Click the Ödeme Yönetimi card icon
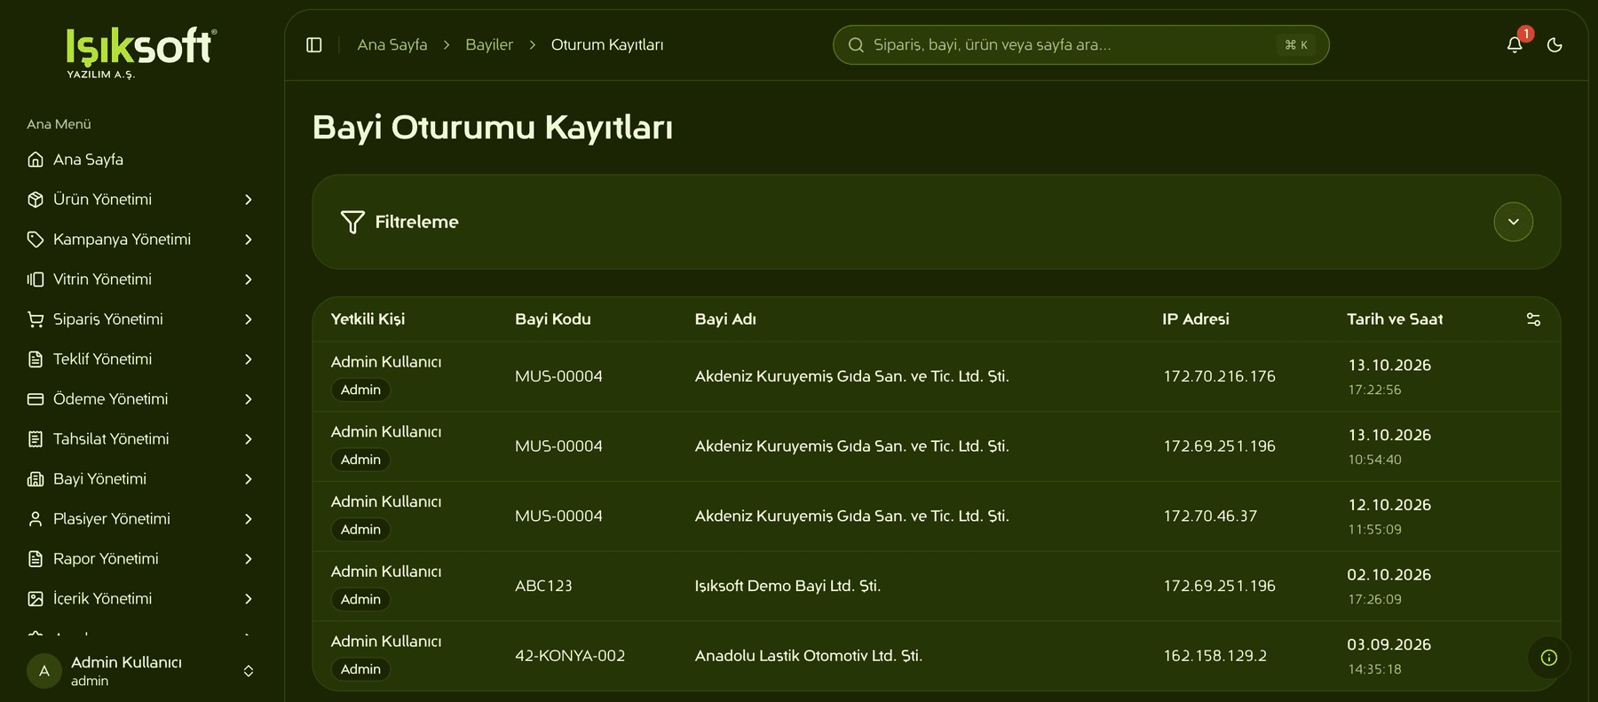The width and height of the screenshot is (1598, 702). click(36, 399)
